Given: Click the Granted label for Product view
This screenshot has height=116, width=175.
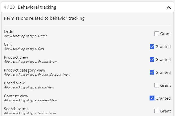Looking at the screenshot, I should point(163,59).
